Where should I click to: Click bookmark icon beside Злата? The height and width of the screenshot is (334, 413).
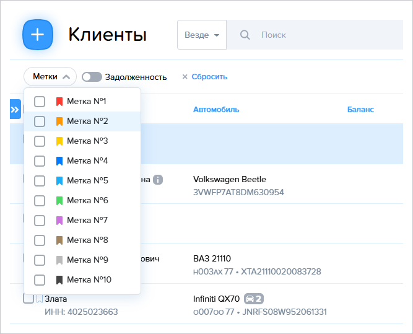(39, 299)
